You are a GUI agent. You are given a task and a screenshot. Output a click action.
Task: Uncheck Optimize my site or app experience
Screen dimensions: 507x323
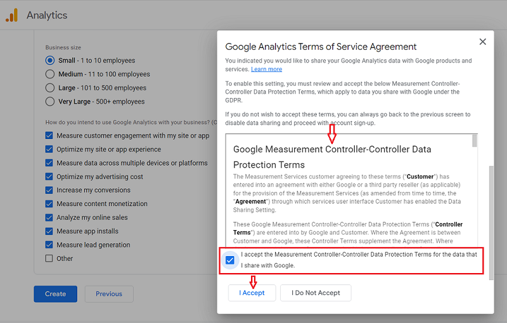point(49,149)
